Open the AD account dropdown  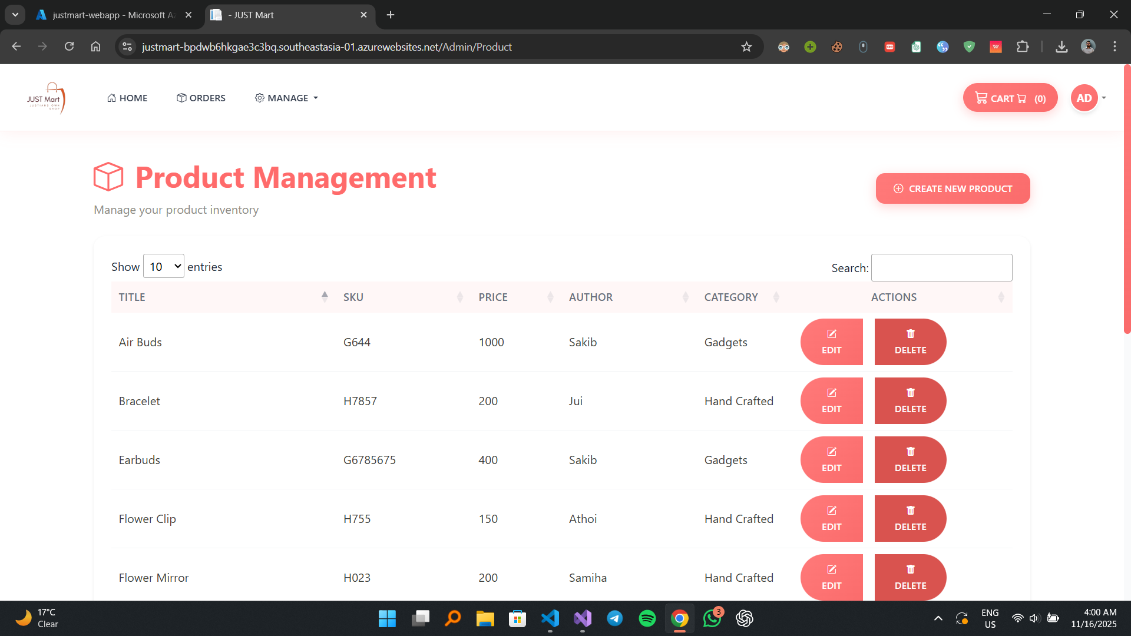coord(1087,98)
